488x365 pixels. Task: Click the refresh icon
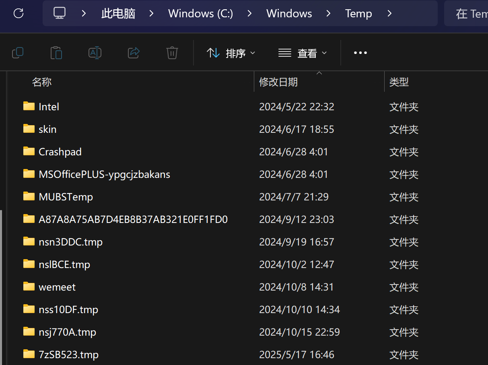pos(17,13)
